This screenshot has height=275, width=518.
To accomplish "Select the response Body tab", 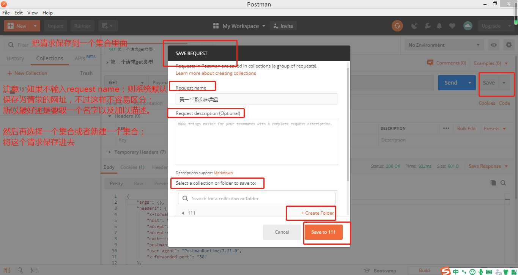I will pyautogui.click(x=109, y=167).
